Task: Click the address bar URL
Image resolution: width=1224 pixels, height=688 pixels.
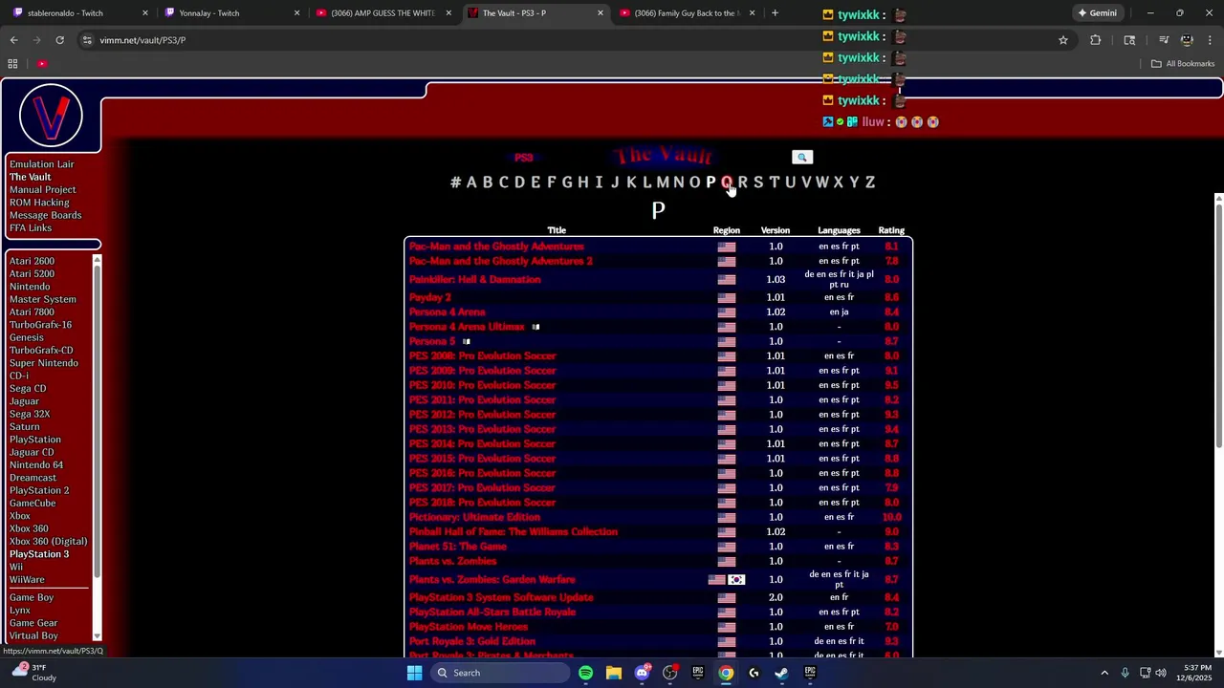Action: pyautogui.click(x=142, y=40)
